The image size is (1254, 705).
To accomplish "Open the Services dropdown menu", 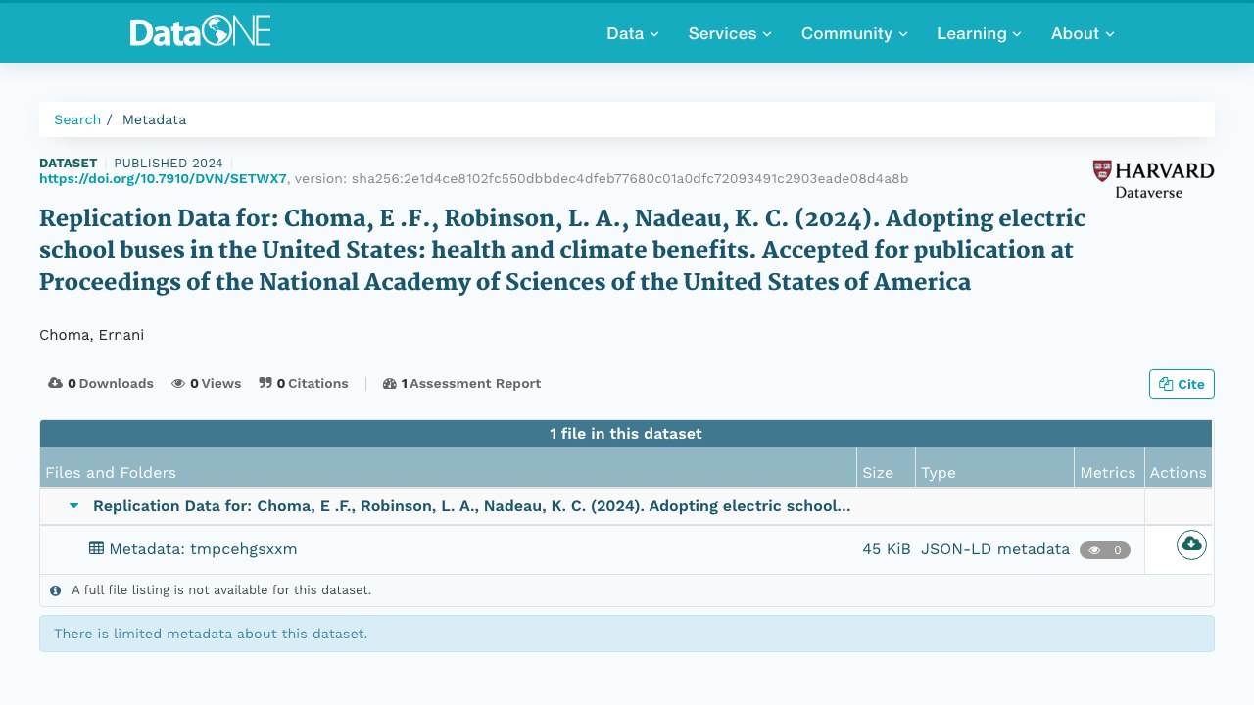I will coord(730,33).
